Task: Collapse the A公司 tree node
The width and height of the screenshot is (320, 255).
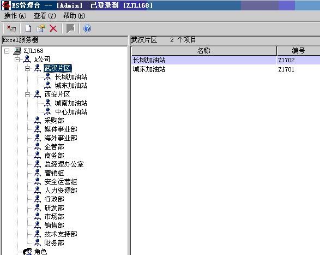Action: point(17,60)
